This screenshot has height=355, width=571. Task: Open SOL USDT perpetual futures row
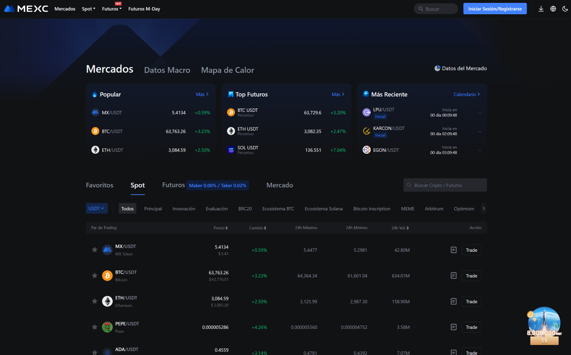[286, 150]
